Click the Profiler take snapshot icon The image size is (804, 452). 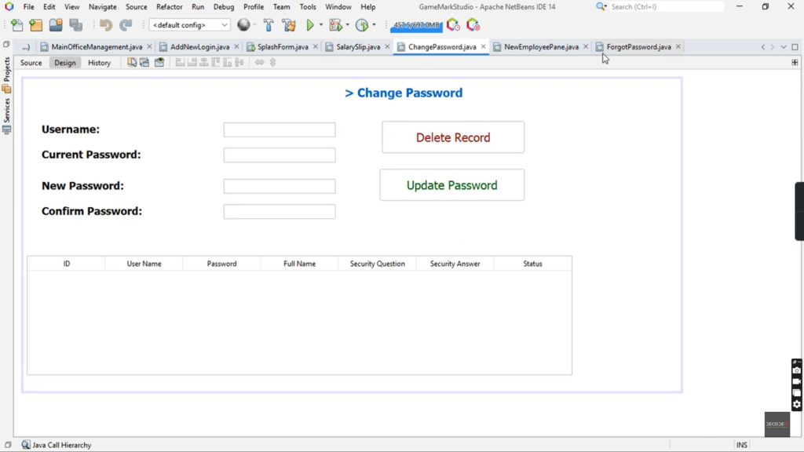(473, 25)
